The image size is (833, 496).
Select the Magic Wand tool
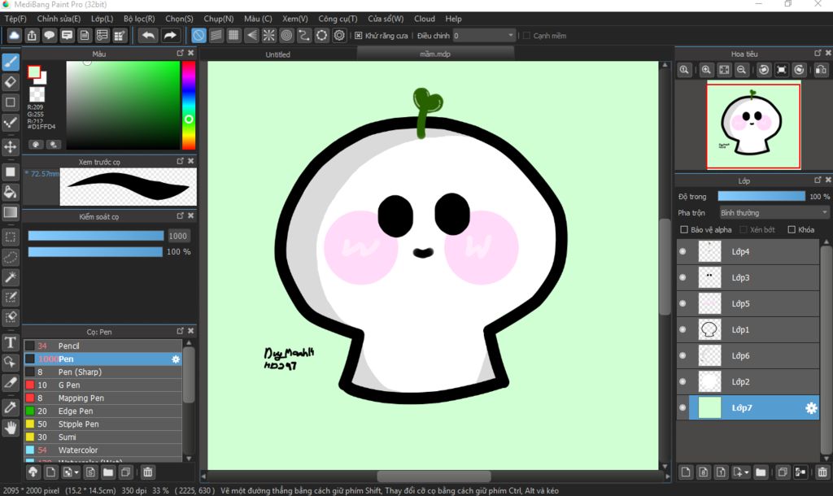11,277
